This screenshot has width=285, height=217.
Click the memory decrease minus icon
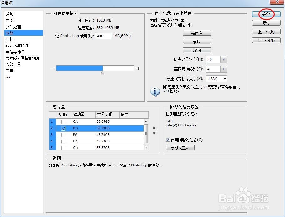point(51,68)
